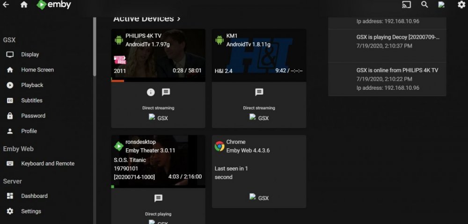Viewport: 468px width, 224px height.
Task: Click Android icon on KM1 card
Action: [219, 40]
